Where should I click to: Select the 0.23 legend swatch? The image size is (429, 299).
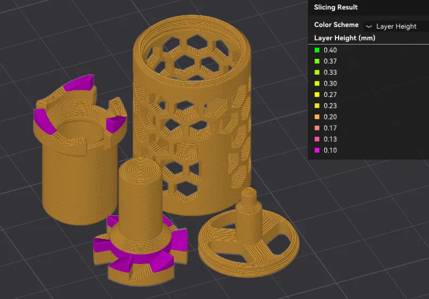(x=317, y=105)
